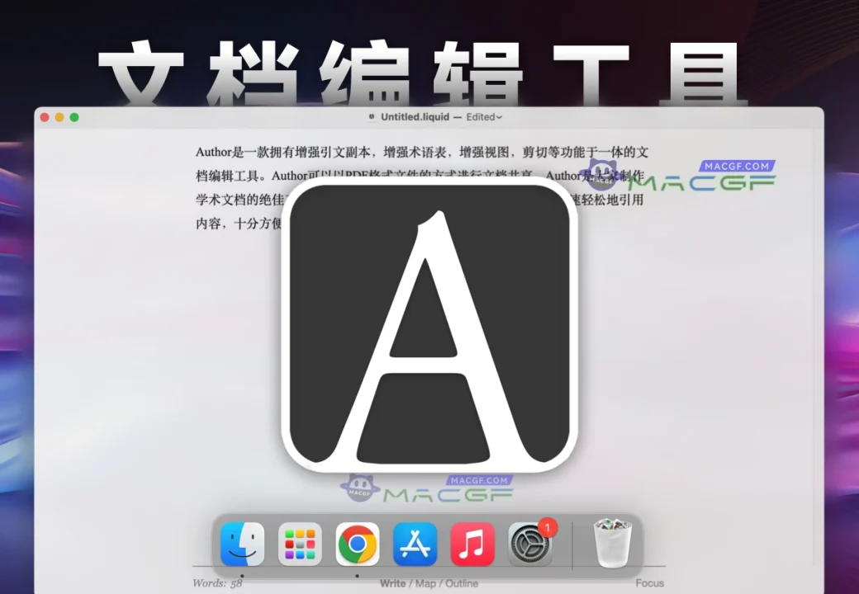This screenshot has height=594, width=859.
Task: Open the Trash from the Dock
Action: (611, 544)
